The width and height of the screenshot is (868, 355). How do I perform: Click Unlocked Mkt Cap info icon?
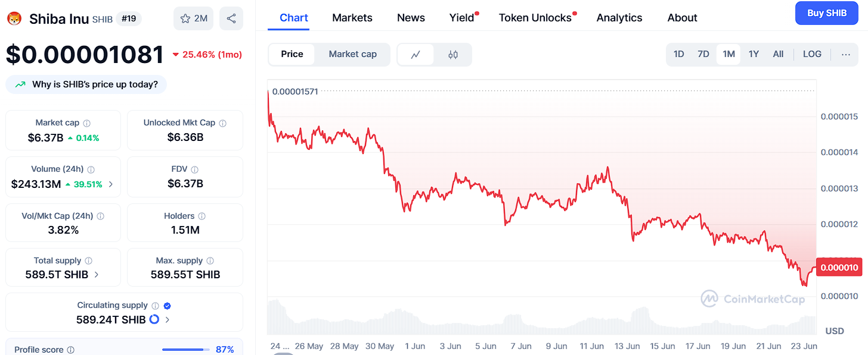click(223, 123)
